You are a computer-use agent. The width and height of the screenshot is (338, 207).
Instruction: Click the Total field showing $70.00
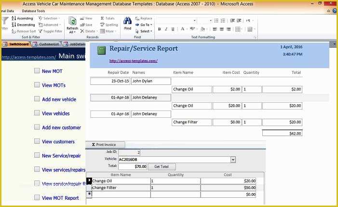point(133,166)
